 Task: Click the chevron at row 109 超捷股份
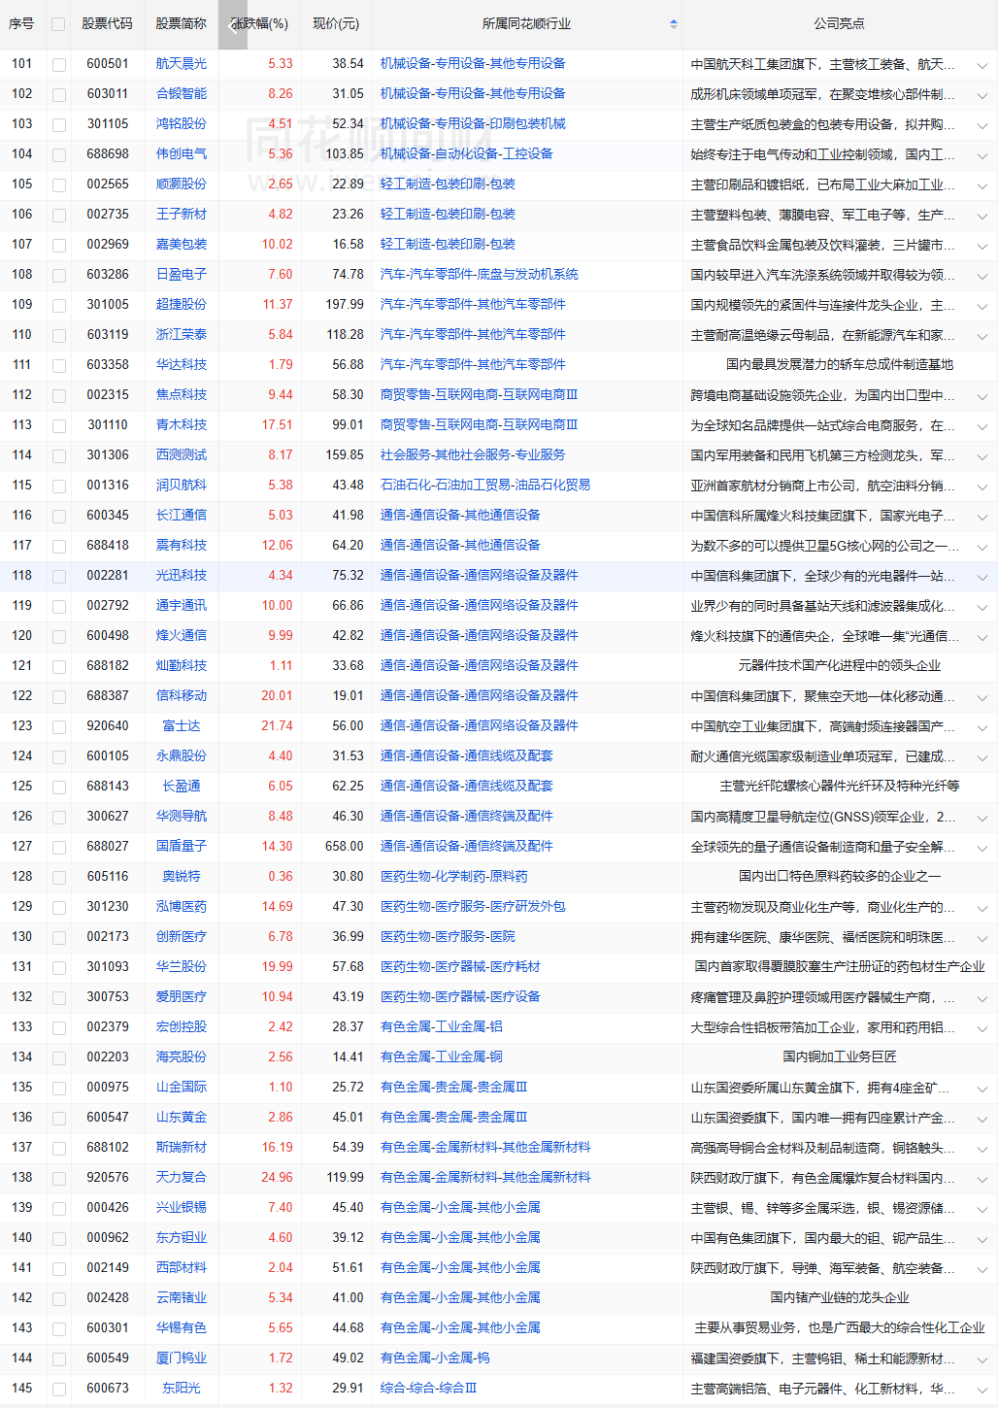981,306
